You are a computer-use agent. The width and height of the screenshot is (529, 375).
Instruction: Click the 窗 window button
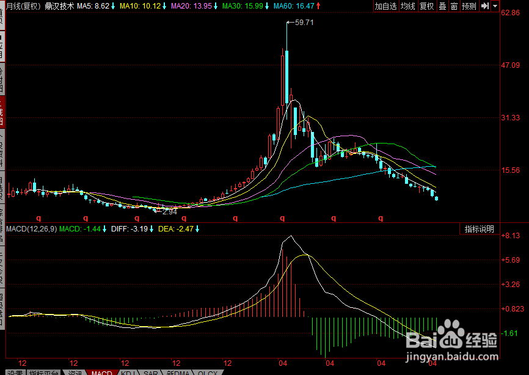[x=454, y=6]
